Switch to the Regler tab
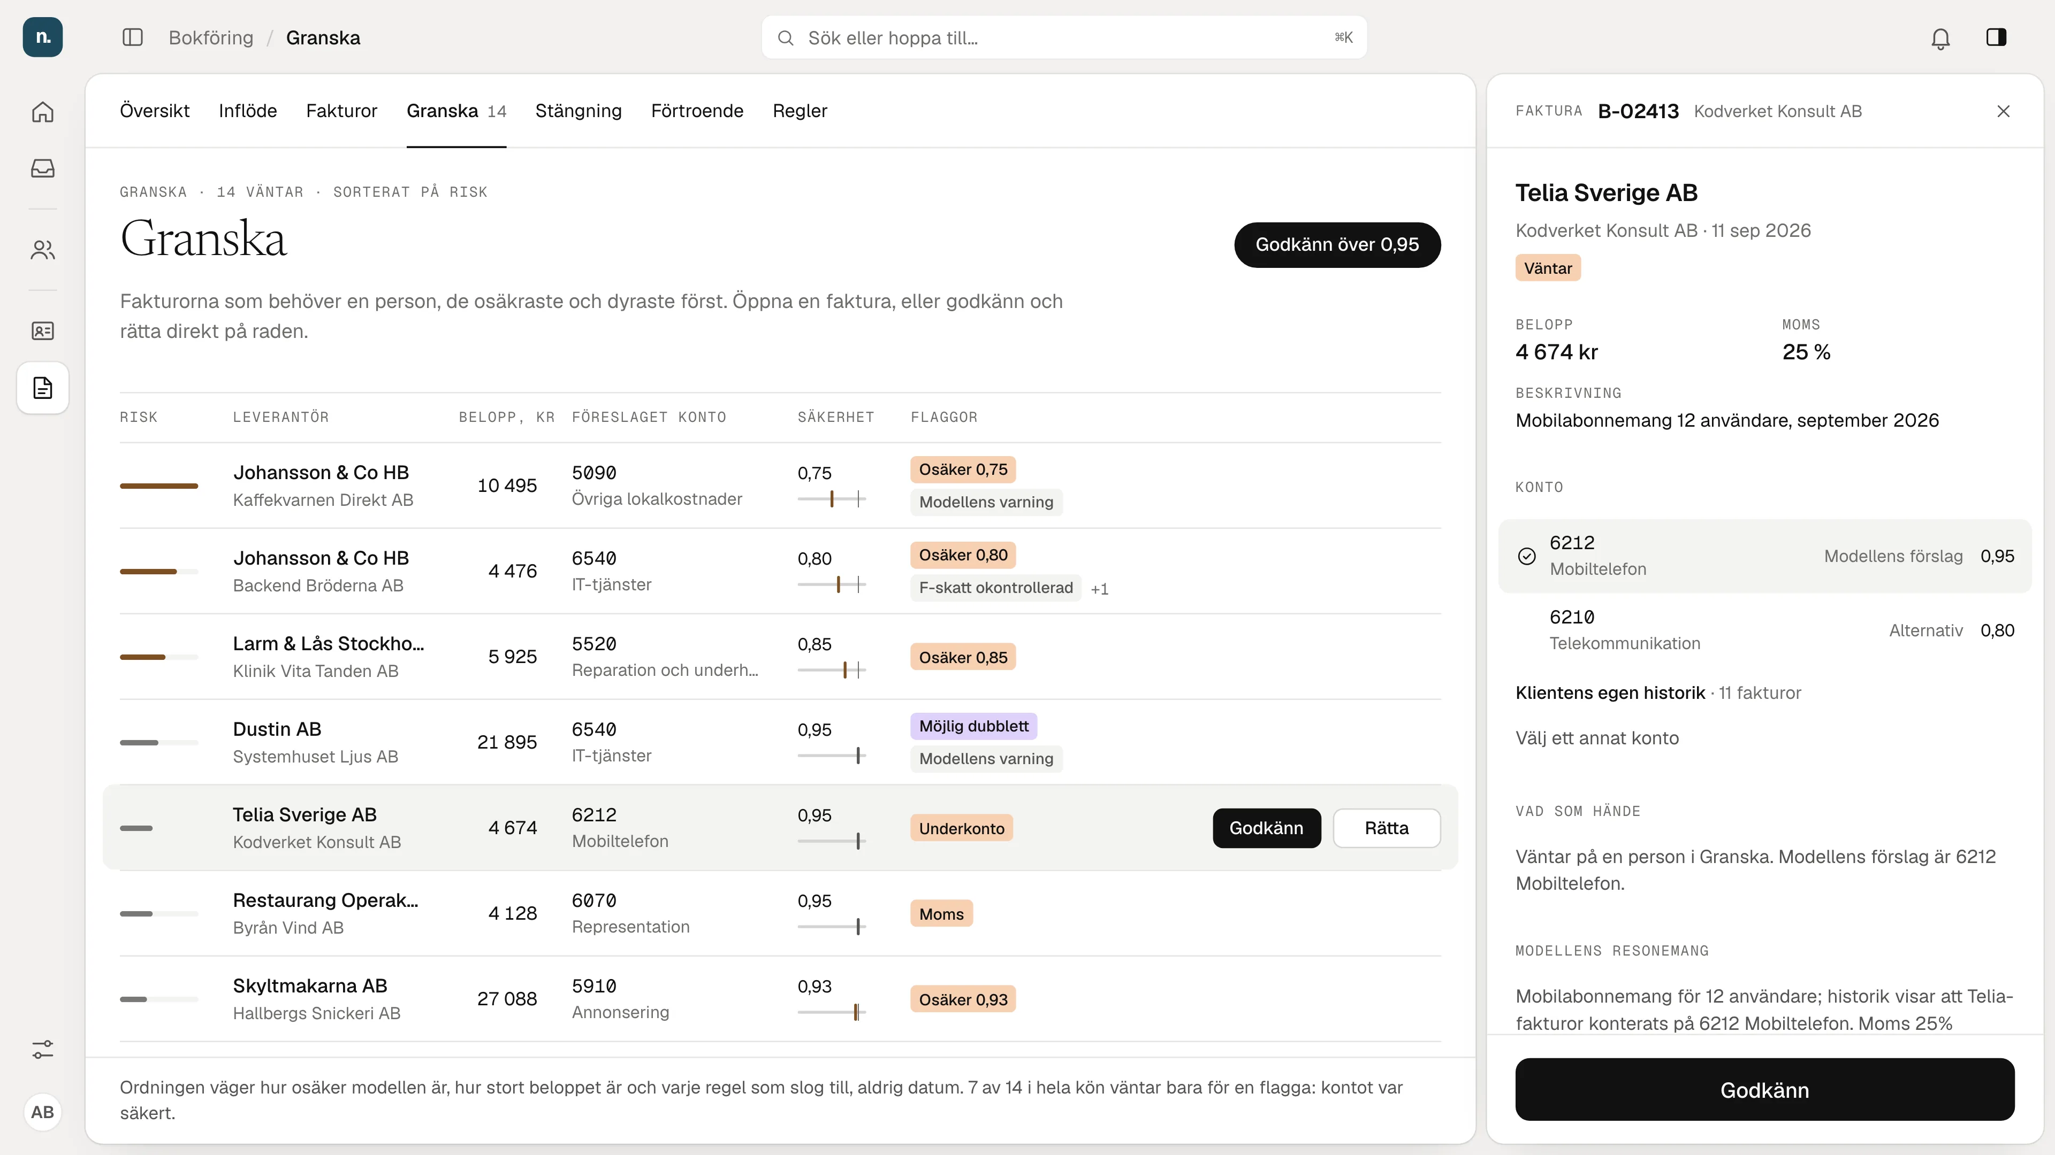 800,111
